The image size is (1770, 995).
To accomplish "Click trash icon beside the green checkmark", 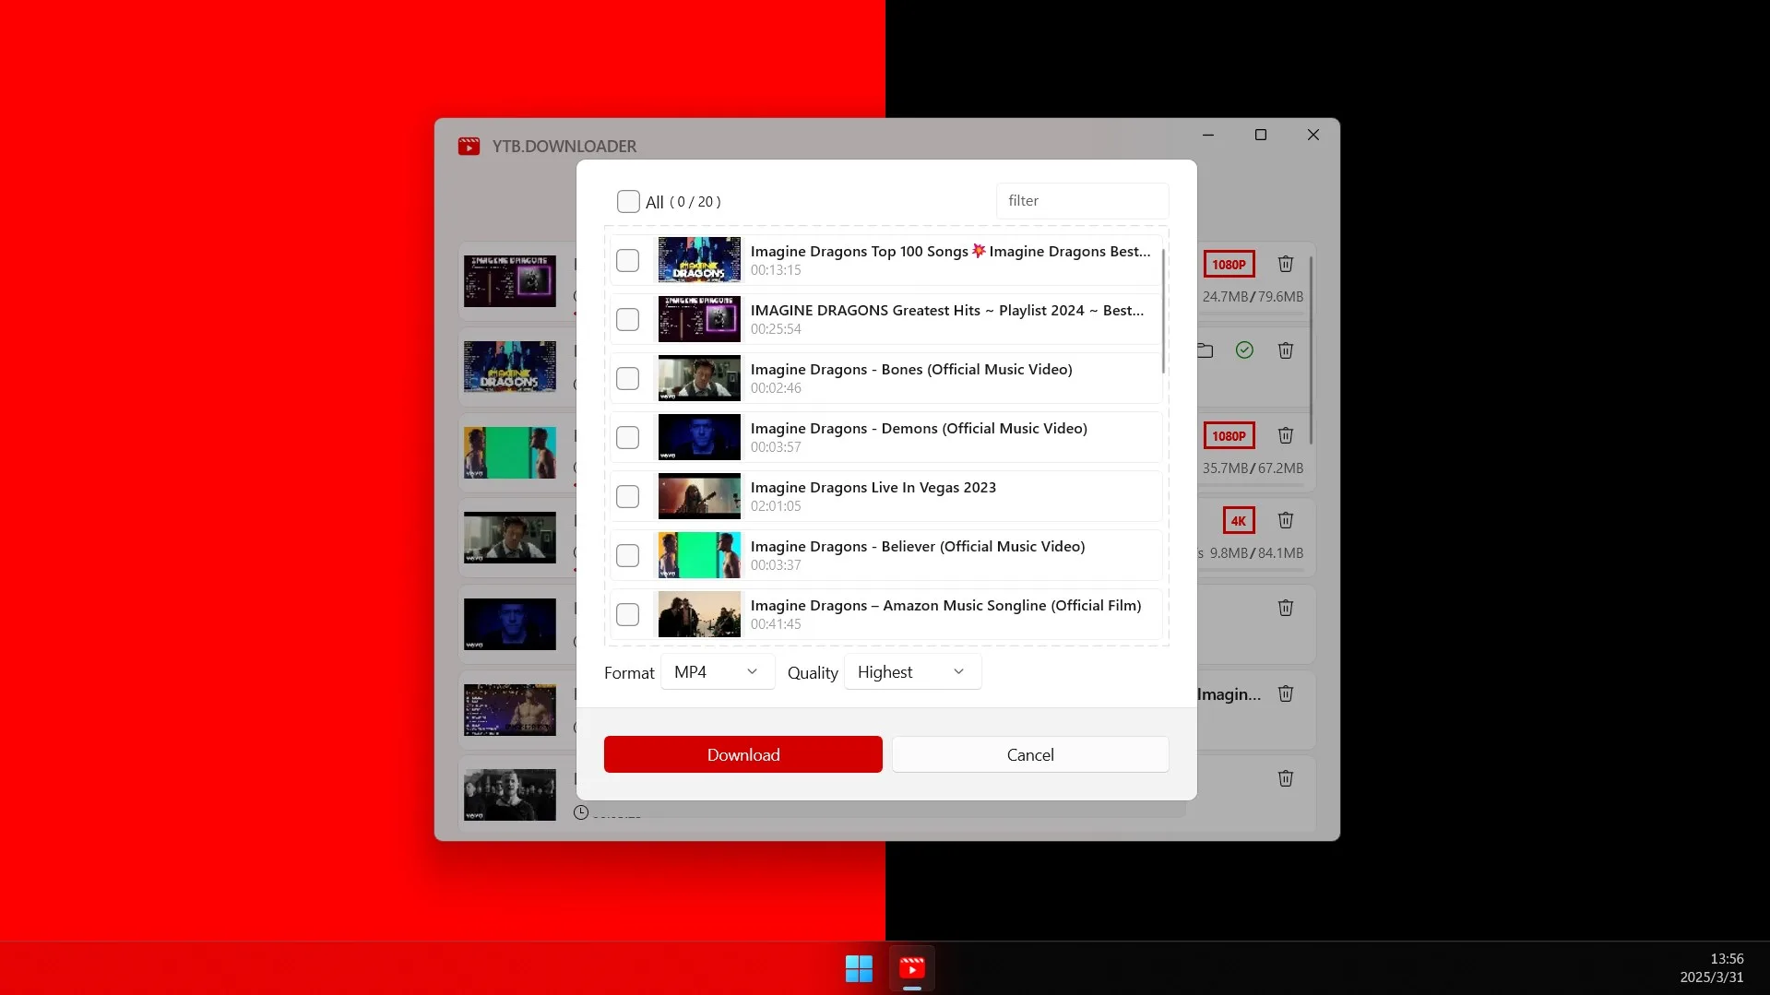I will [x=1285, y=350].
